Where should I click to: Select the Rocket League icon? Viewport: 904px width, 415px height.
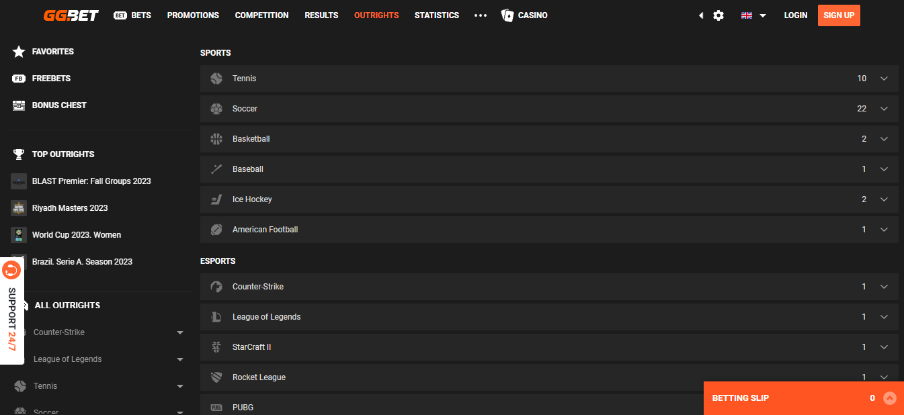[x=216, y=377]
